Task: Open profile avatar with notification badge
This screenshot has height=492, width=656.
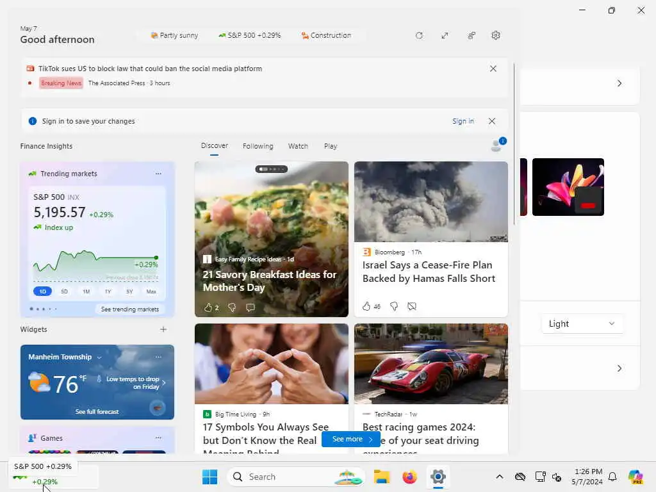Action: pos(498,145)
